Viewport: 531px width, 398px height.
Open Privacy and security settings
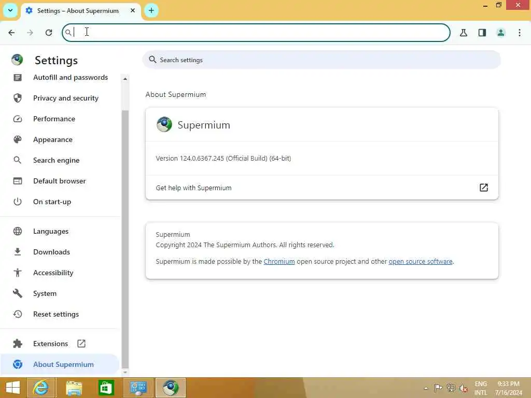pyautogui.click(x=66, y=98)
